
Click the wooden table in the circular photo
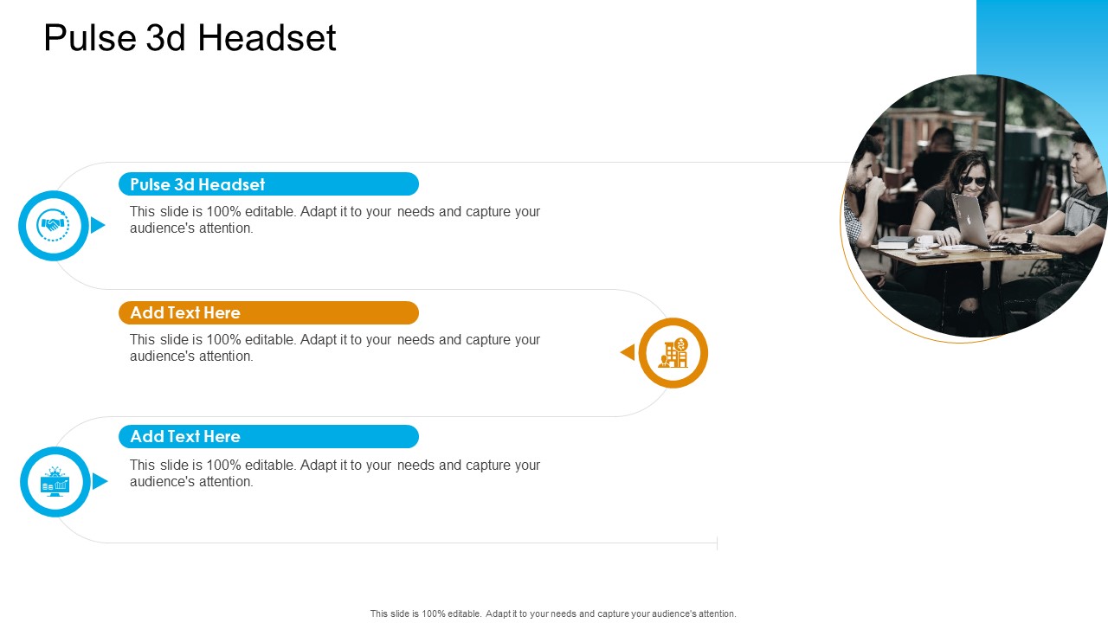tap(969, 256)
